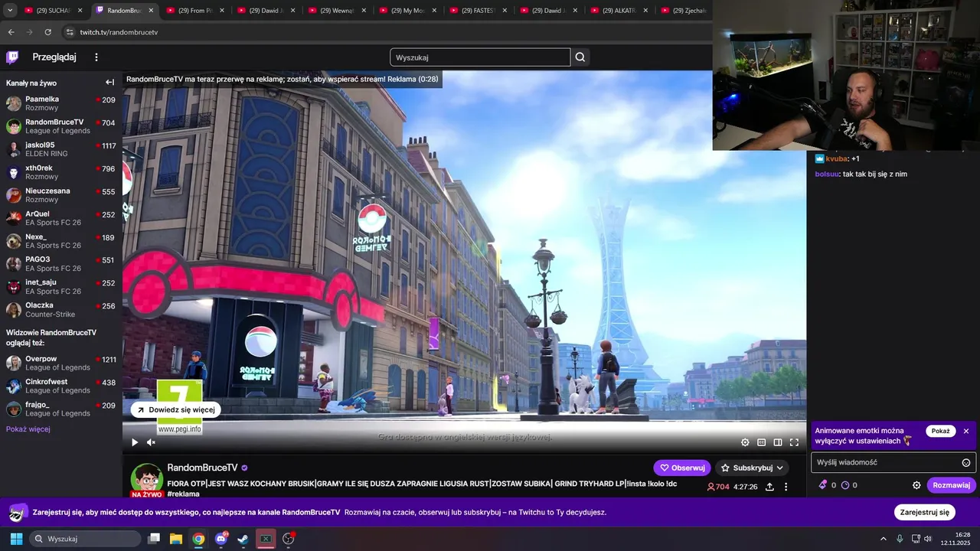Show hidden system tray icons chevron
This screenshot has width=980, height=551.
point(883,539)
